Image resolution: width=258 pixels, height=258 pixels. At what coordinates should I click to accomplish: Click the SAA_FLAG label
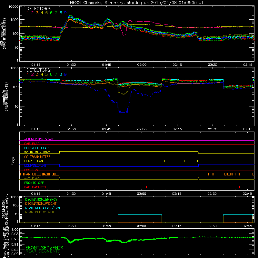tap(32, 170)
